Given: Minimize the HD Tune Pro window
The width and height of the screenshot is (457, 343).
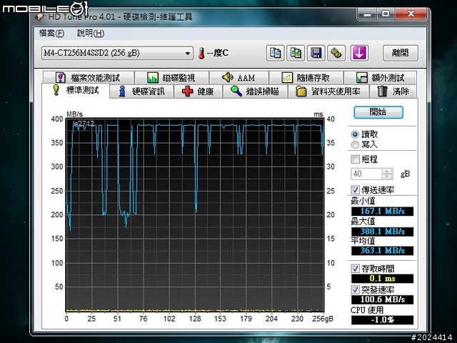Looking at the screenshot, I should tap(367, 14).
